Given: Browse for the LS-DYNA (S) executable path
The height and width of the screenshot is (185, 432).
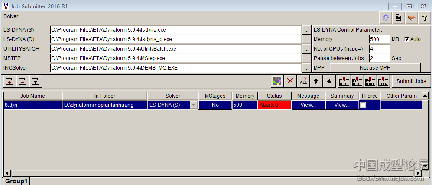Looking at the screenshot, I should tap(306, 30).
